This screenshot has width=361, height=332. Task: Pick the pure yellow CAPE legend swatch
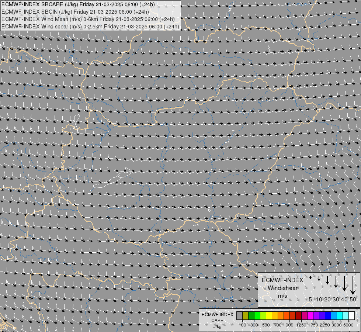pyautogui.click(x=269, y=315)
